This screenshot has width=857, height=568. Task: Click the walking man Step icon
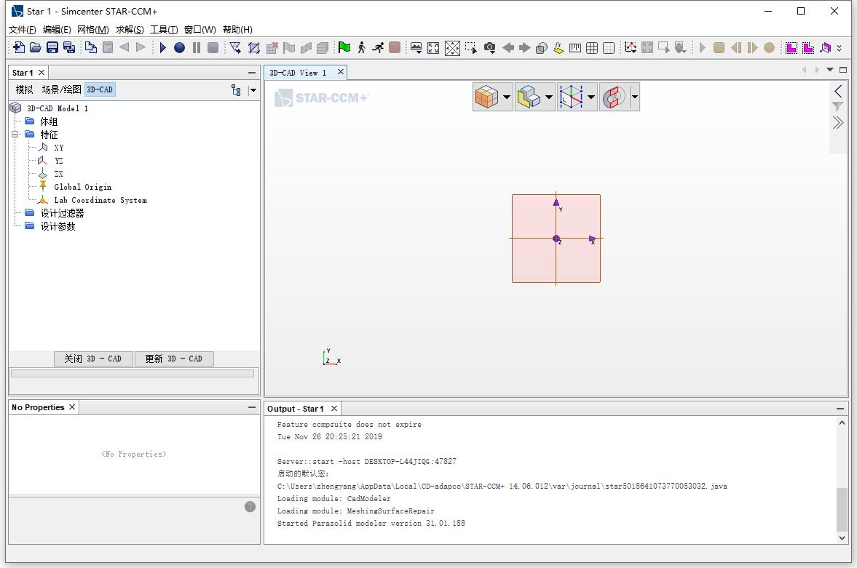coord(361,47)
